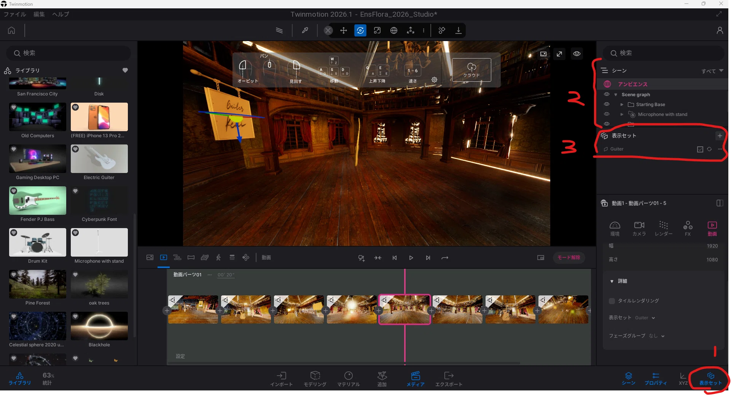Add a new view set with plus
Screen dimensions: 731x395
(x=720, y=136)
